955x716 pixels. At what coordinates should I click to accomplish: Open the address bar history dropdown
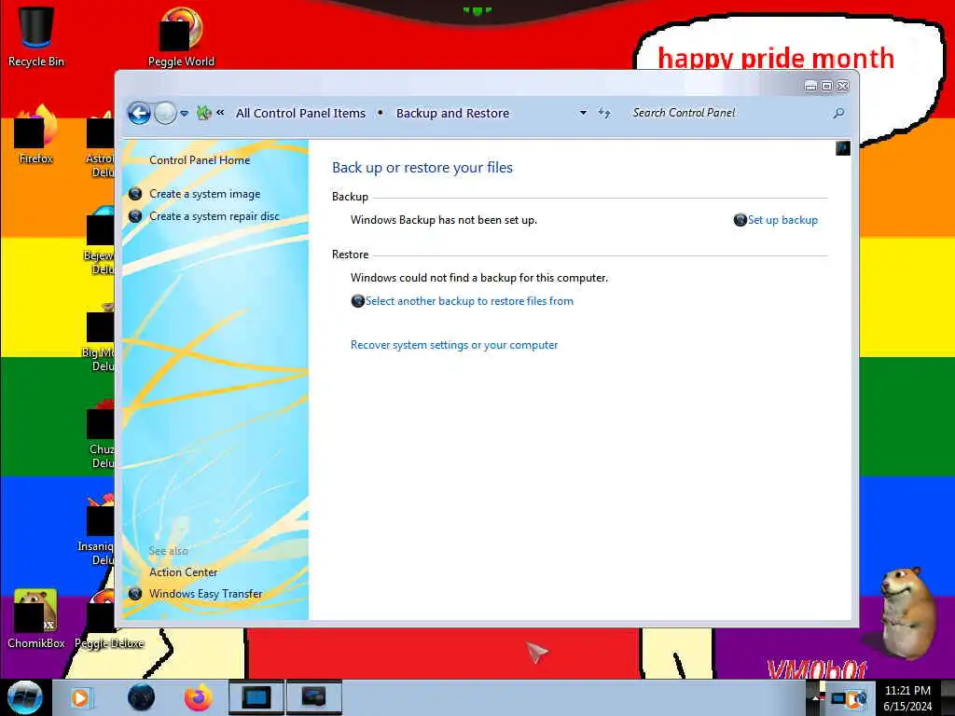click(583, 113)
